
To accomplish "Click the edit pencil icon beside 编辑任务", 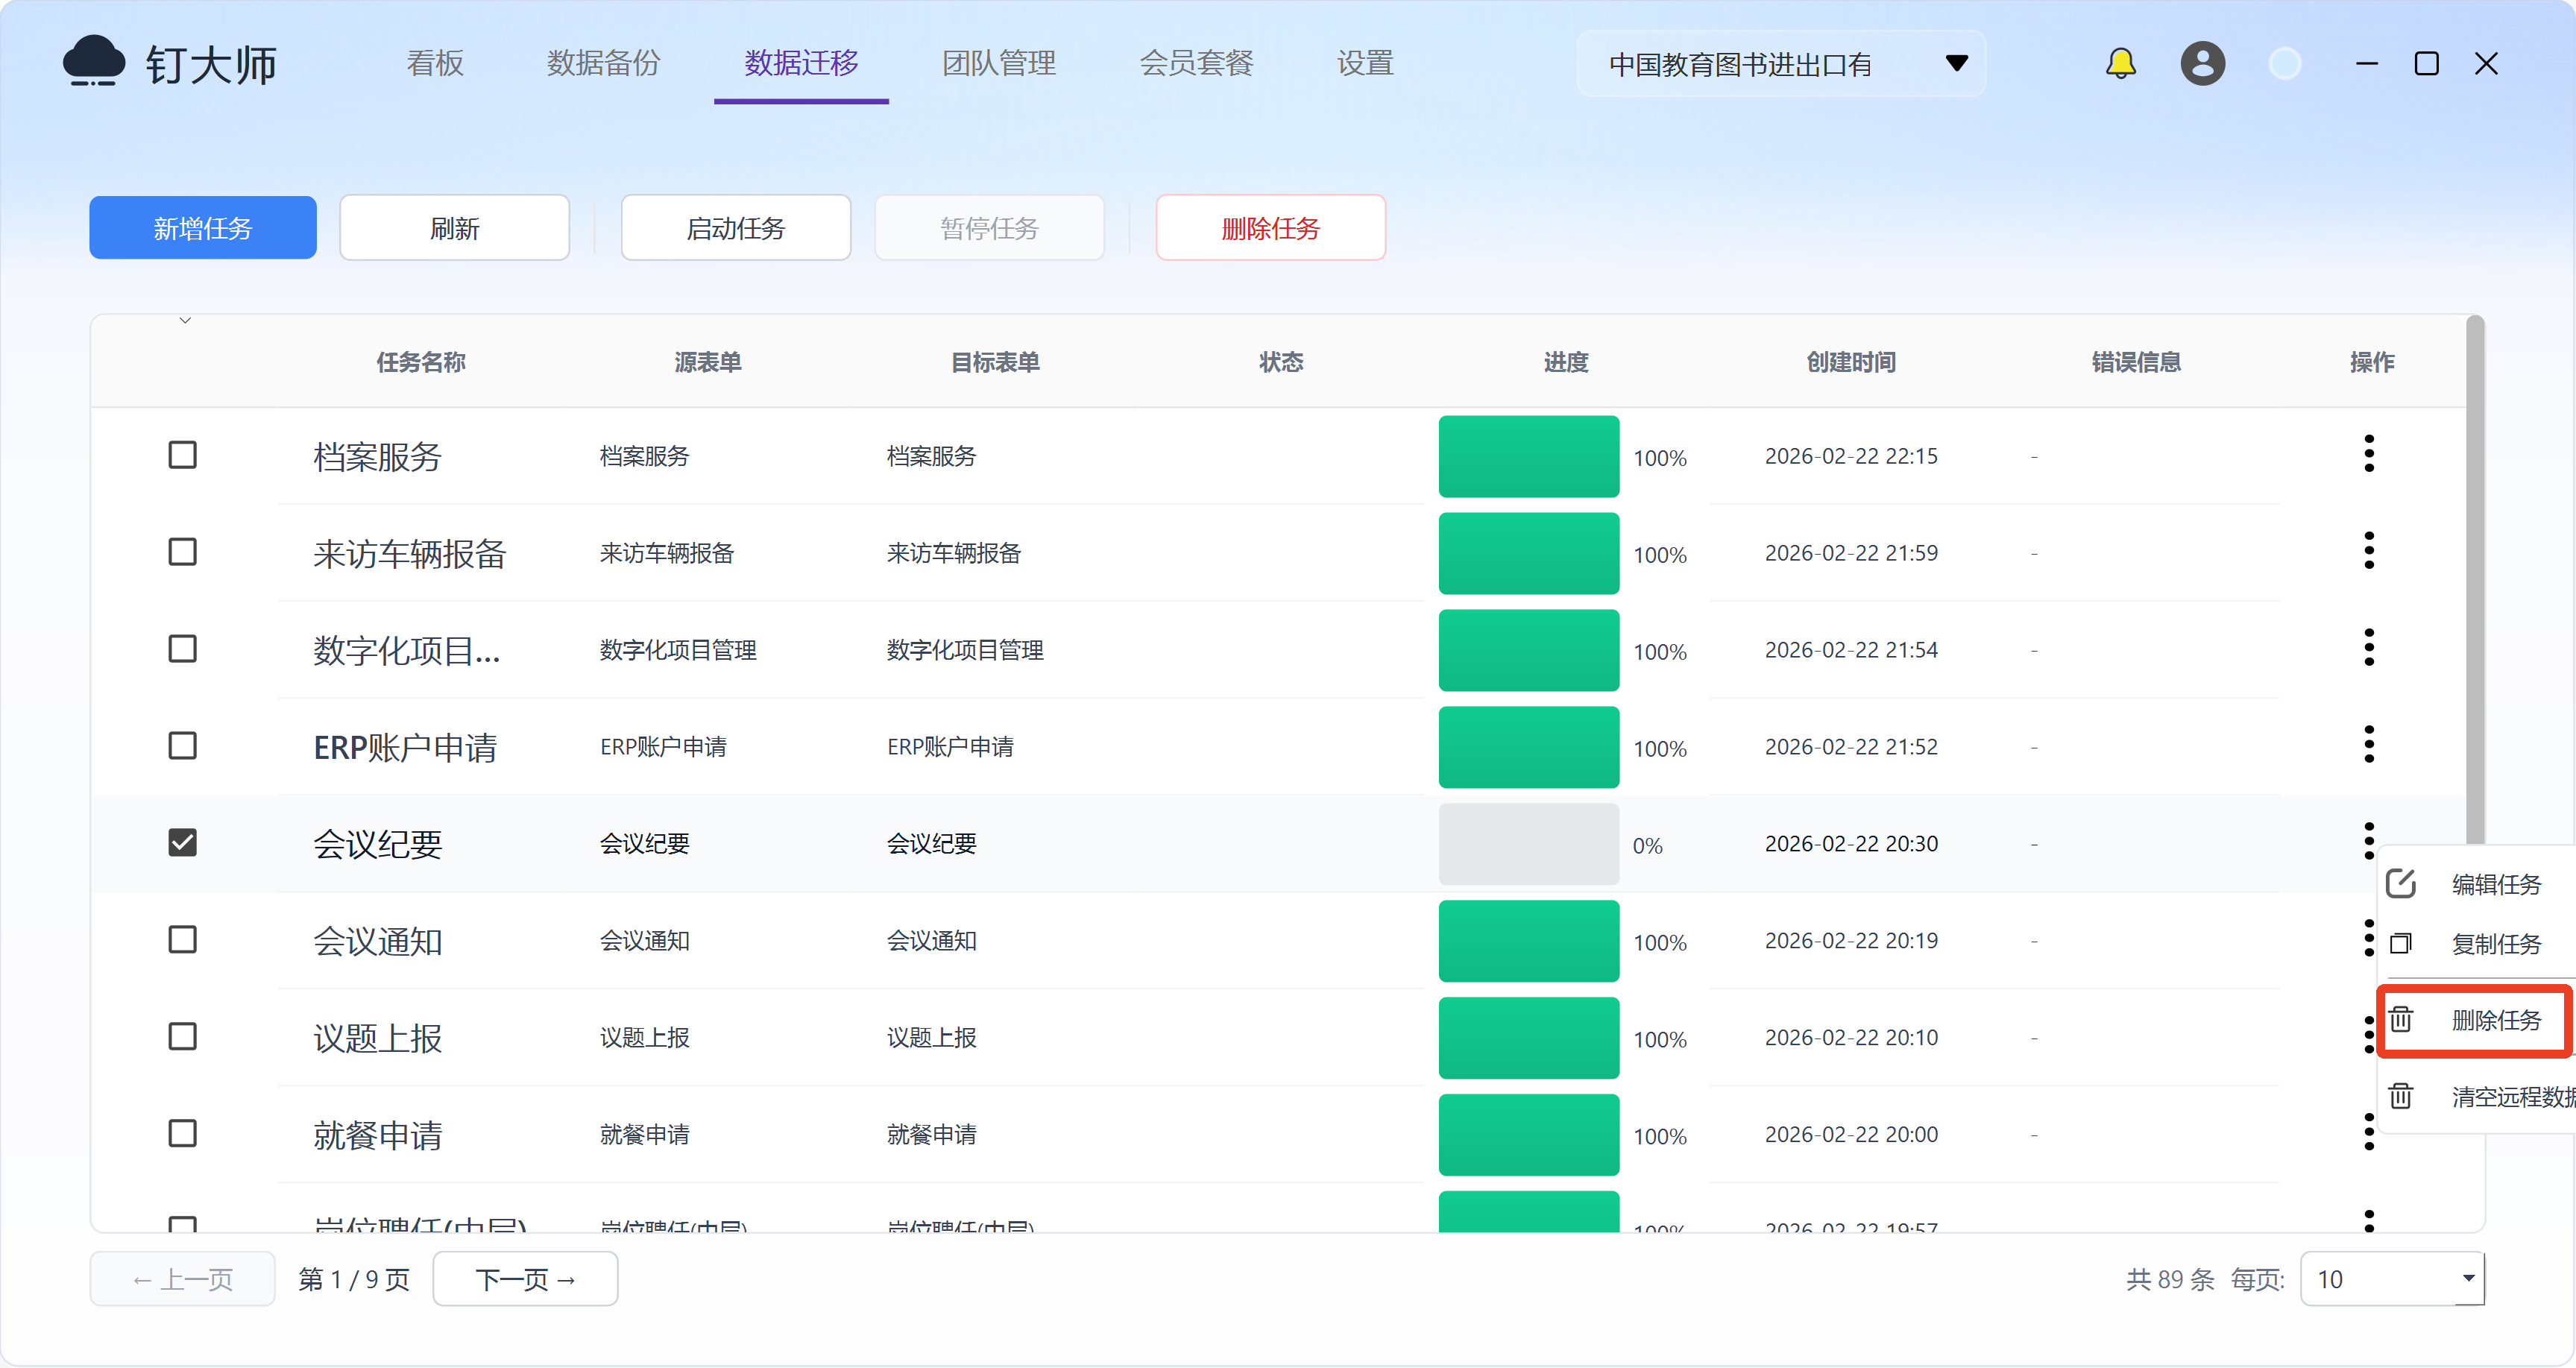I will point(2400,883).
